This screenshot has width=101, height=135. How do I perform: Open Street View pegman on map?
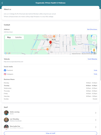[94, 50]
